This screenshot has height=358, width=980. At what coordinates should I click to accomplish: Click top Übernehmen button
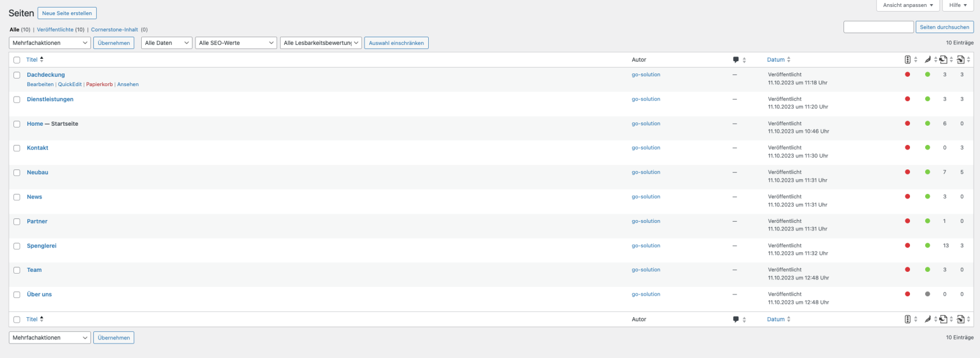[114, 43]
